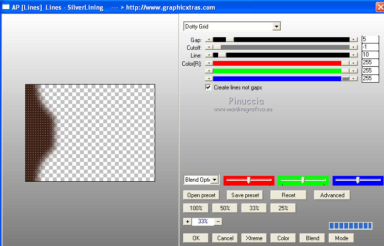The image size is (384, 246).
Task: Click the green value field
Action: (x=370, y=71)
